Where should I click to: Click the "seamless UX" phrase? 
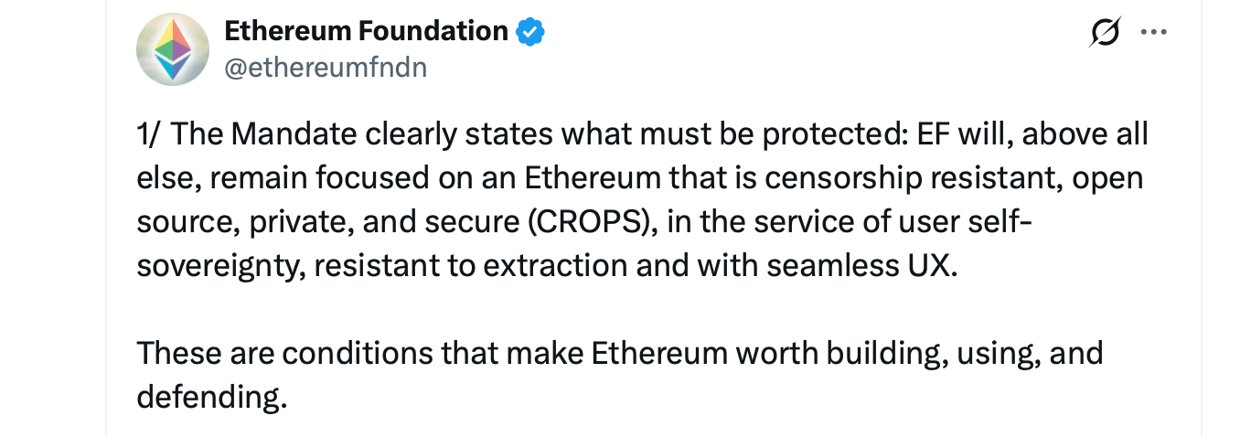click(x=861, y=266)
